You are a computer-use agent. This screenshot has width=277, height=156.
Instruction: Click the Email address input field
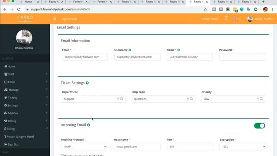[x=85, y=57]
